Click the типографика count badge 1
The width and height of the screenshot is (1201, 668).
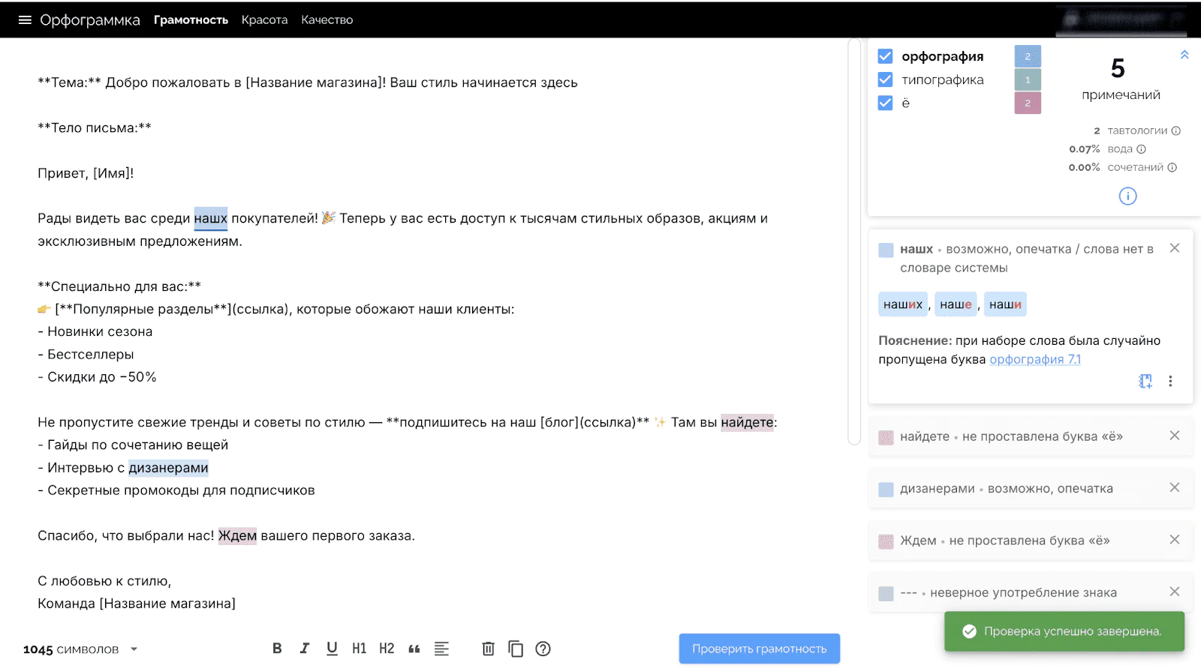(x=1028, y=79)
